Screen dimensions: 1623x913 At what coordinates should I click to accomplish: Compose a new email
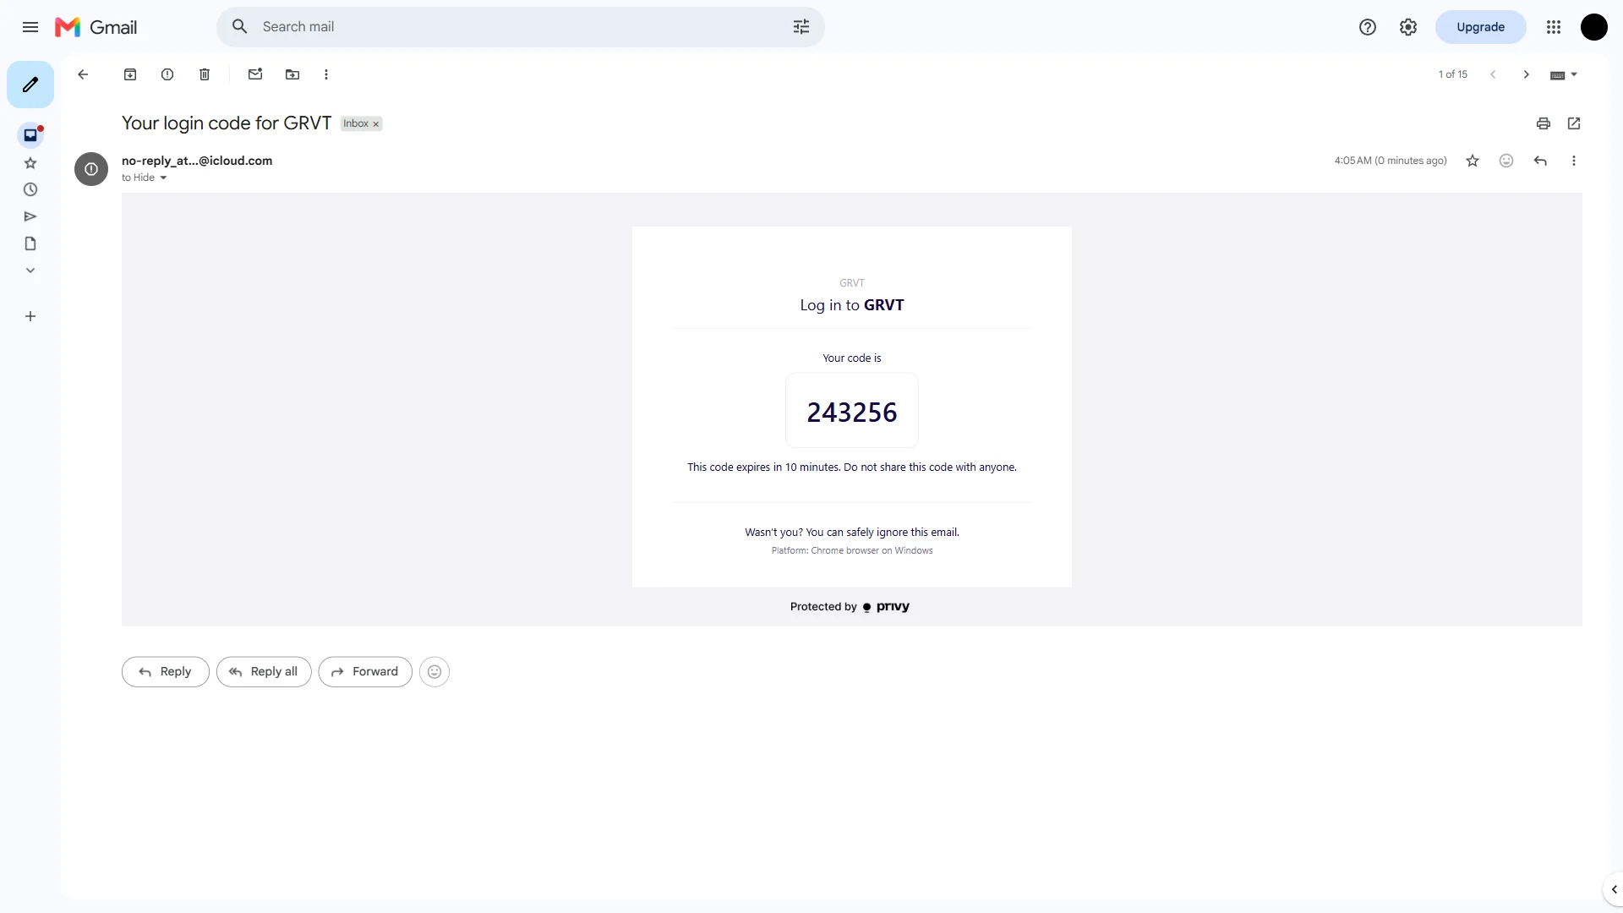tap(30, 85)
